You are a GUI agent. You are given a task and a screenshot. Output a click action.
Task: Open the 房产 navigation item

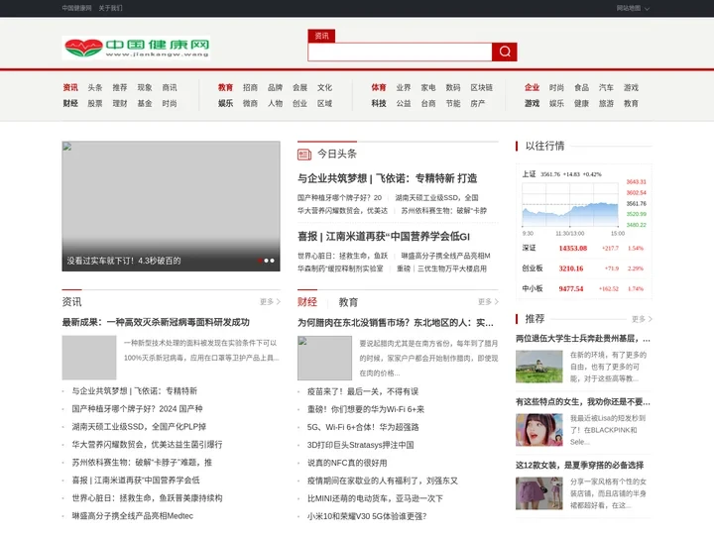[x=478, y=103]
